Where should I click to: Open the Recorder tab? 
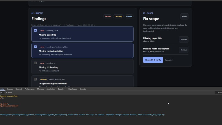click(83, 89)
